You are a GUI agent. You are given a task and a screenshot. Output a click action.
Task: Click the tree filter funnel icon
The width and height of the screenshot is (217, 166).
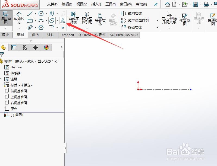coord(2,55)
